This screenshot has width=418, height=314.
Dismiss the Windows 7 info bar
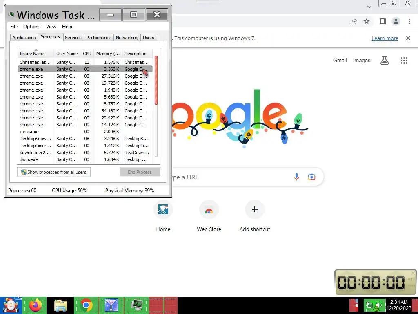[x=408, y=38]
